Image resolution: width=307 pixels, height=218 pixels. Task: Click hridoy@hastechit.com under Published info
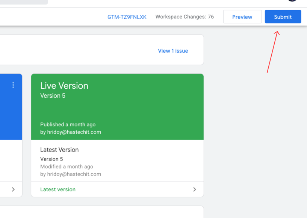[71, 132]
